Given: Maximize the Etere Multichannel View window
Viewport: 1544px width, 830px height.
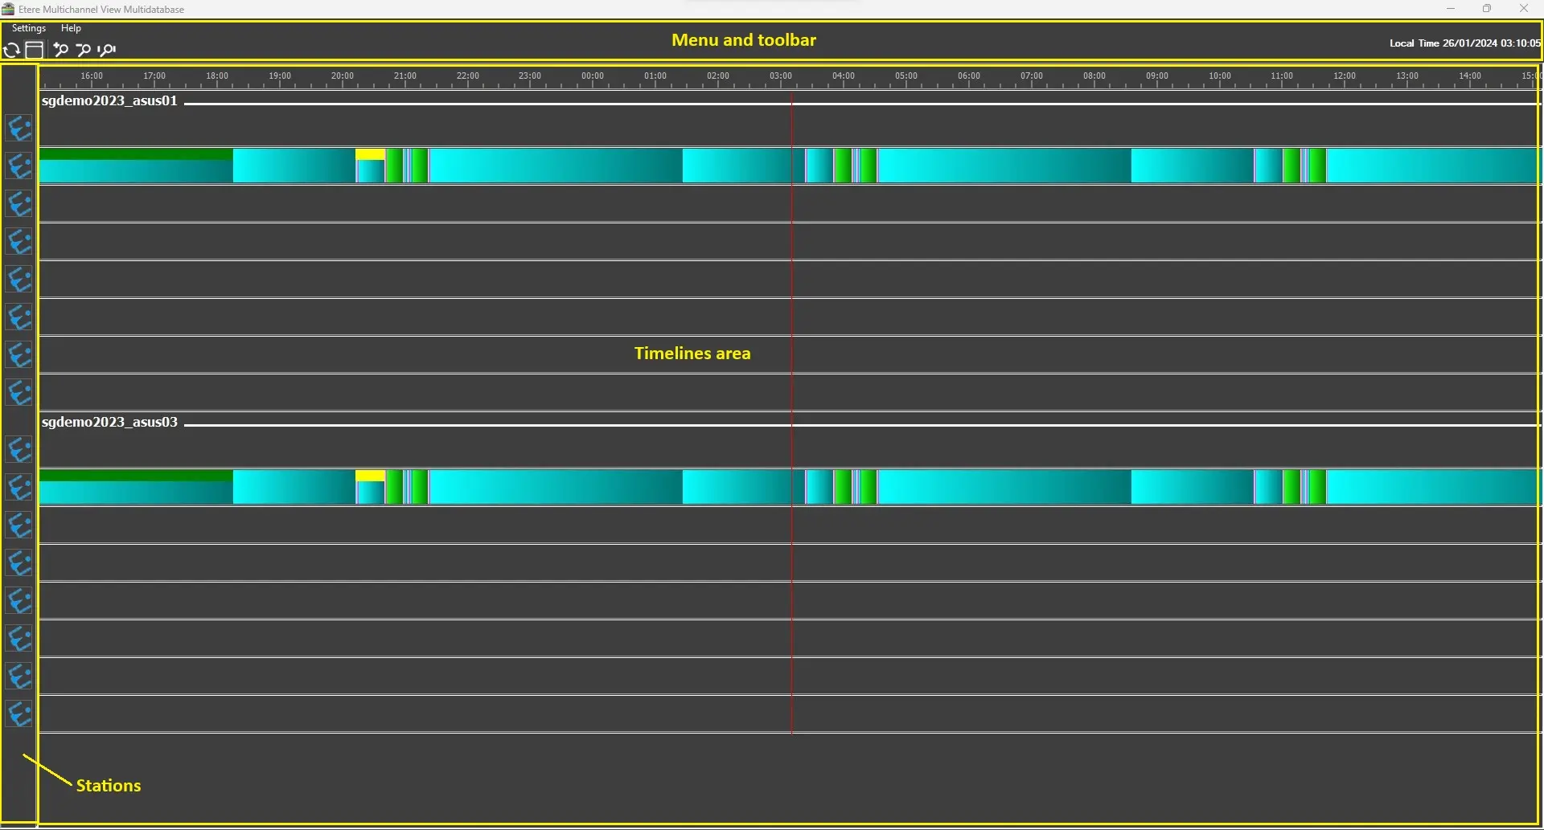Looking at the screenshot, I should click(1487, 9).
